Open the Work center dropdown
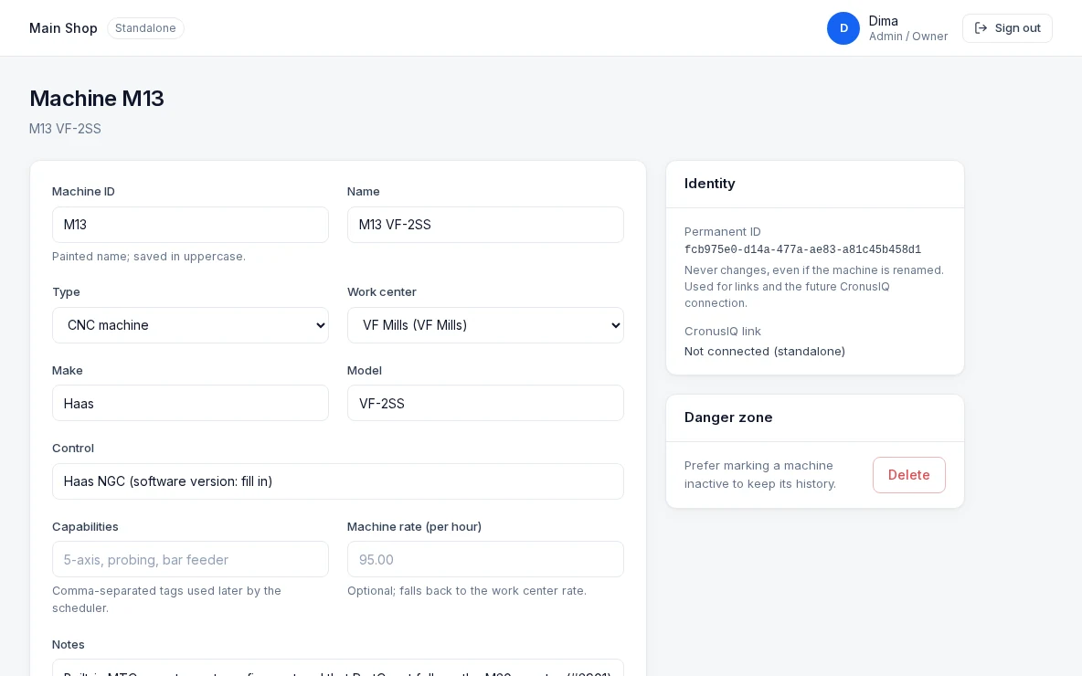 click(x=486, y=325)
